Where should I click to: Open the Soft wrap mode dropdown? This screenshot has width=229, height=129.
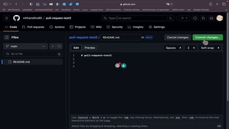coord(210,48)
